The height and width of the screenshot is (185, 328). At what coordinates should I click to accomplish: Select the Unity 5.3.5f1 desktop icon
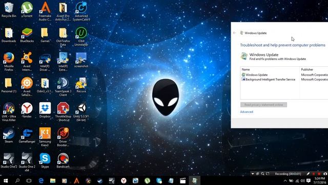pyautogui.click(x=81, y=112)
